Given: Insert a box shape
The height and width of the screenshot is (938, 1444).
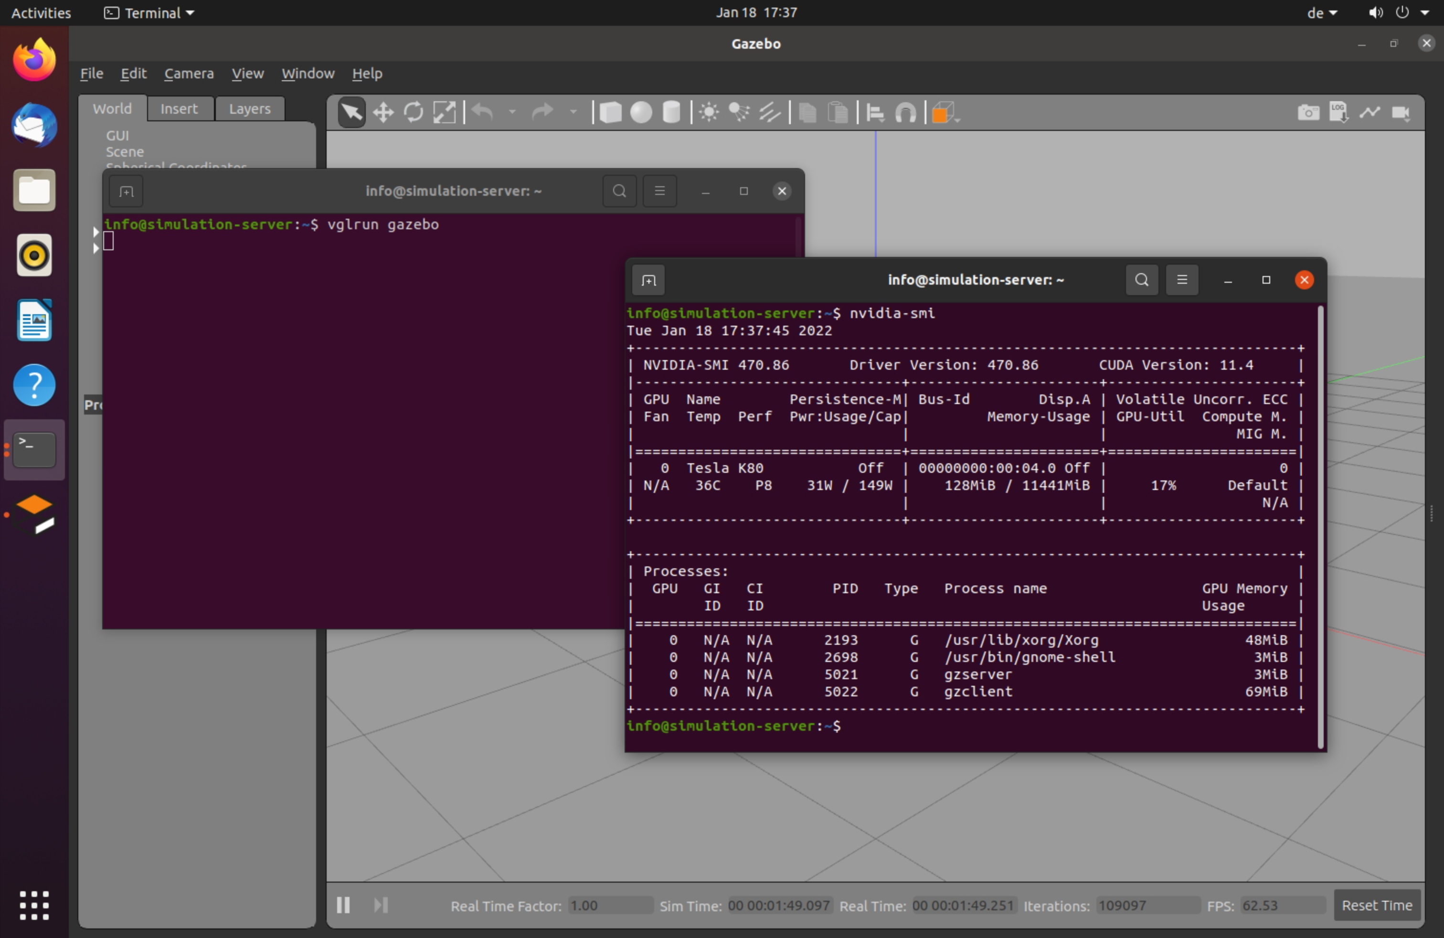Looking at the screenshot, I should [x=610, y=113].
